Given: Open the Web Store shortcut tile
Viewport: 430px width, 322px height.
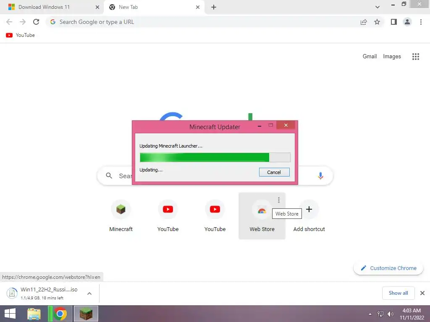Looking at the screenshot, I should click(x=262, y=216).
